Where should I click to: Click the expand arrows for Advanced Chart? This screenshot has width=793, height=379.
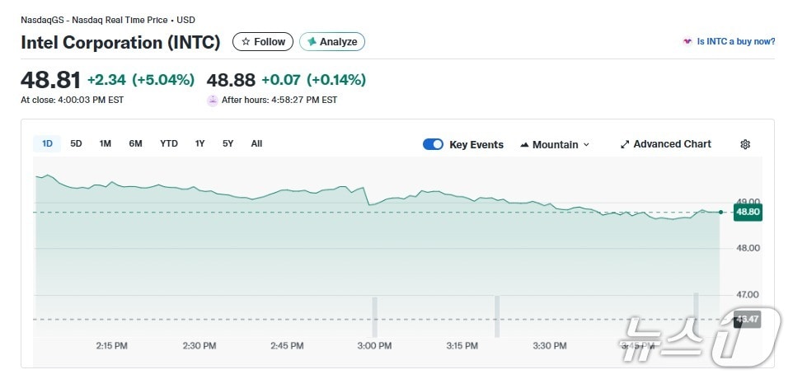[625, 144]
